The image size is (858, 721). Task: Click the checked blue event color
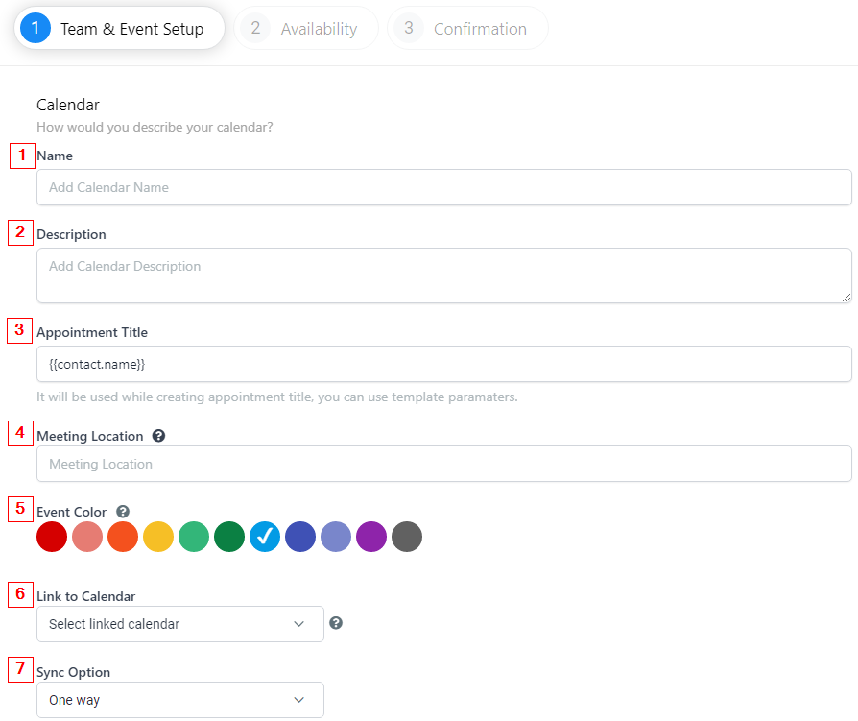pos(265,537)
